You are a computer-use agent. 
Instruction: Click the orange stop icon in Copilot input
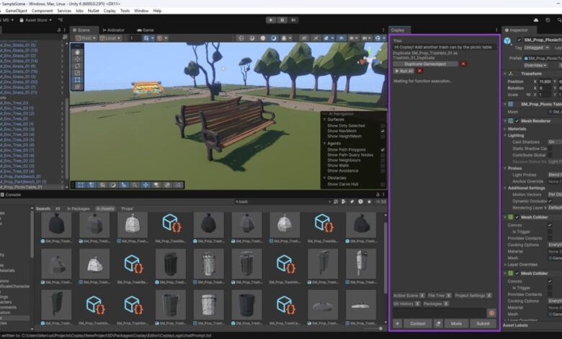pyautogui.click(x=491, y=313)
